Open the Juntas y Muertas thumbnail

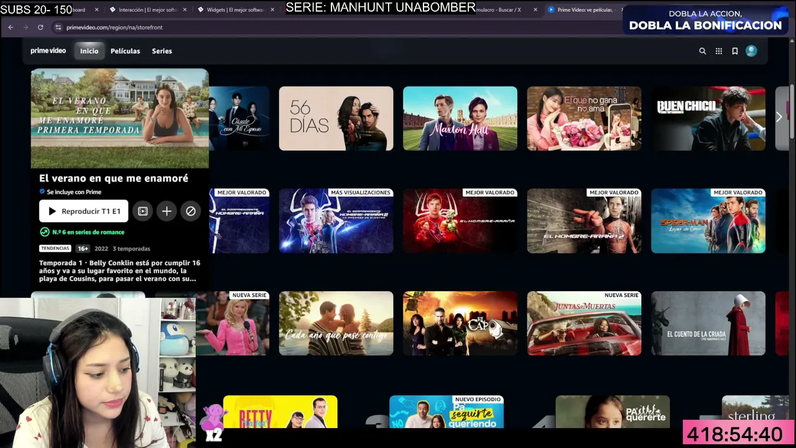point(584,324)
